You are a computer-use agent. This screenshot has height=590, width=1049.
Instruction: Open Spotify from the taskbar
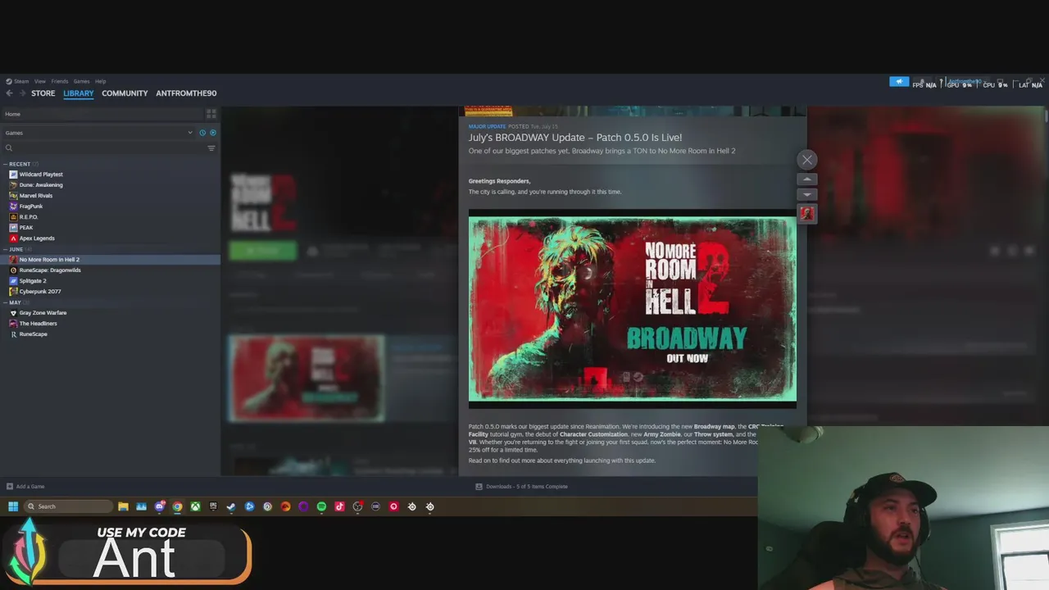(321, 506)
